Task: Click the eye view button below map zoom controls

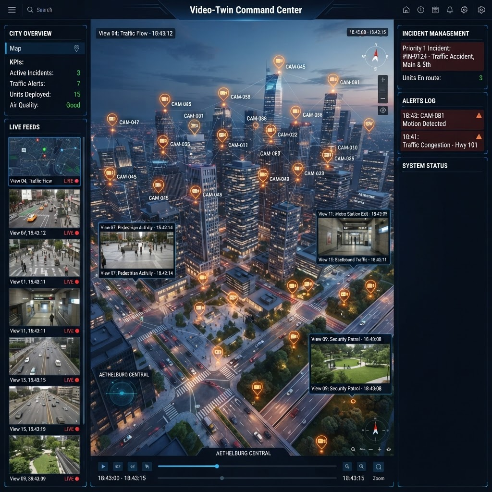Action: pos(383,111)
